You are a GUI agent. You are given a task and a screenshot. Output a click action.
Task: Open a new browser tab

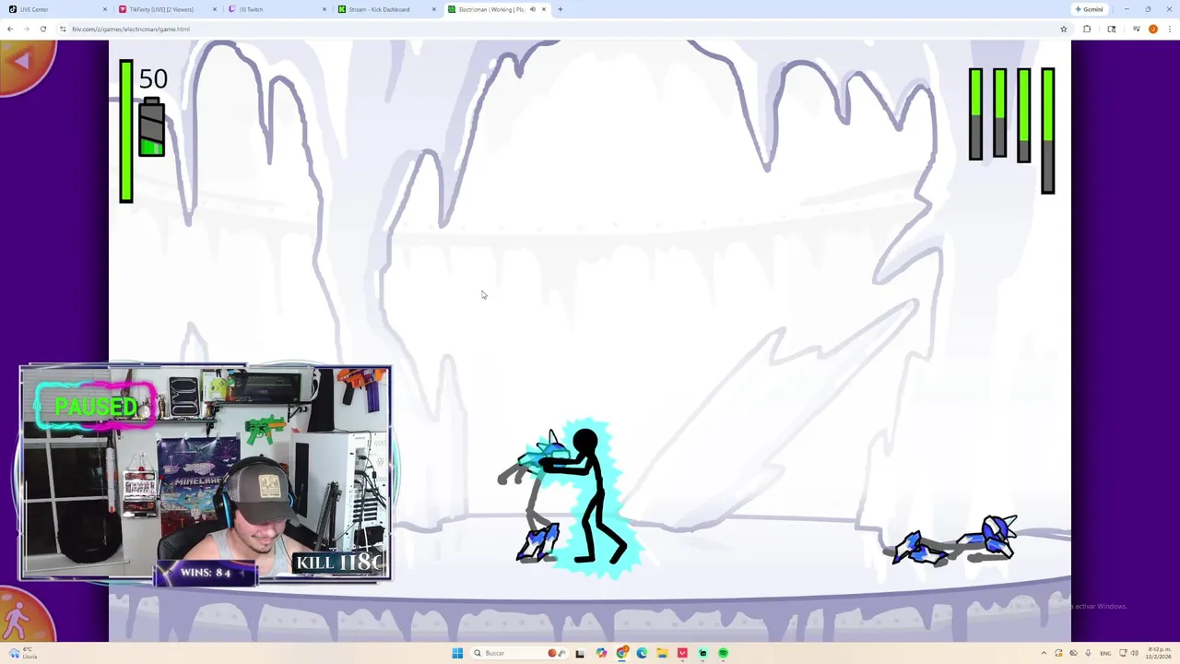560,9
